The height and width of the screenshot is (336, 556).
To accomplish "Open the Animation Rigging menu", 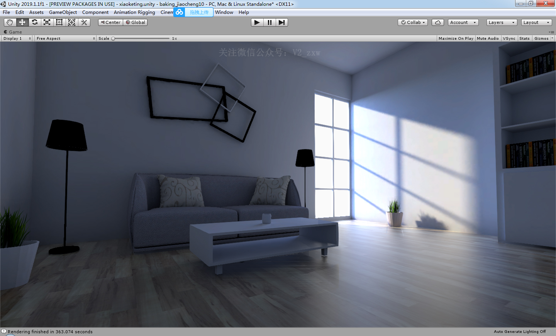I will click(134, 12).
